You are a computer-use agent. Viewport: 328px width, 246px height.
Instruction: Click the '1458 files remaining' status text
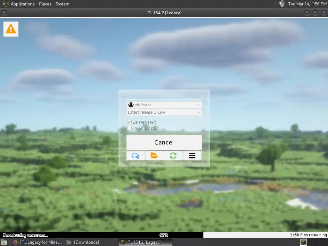(x=308, y=235)
